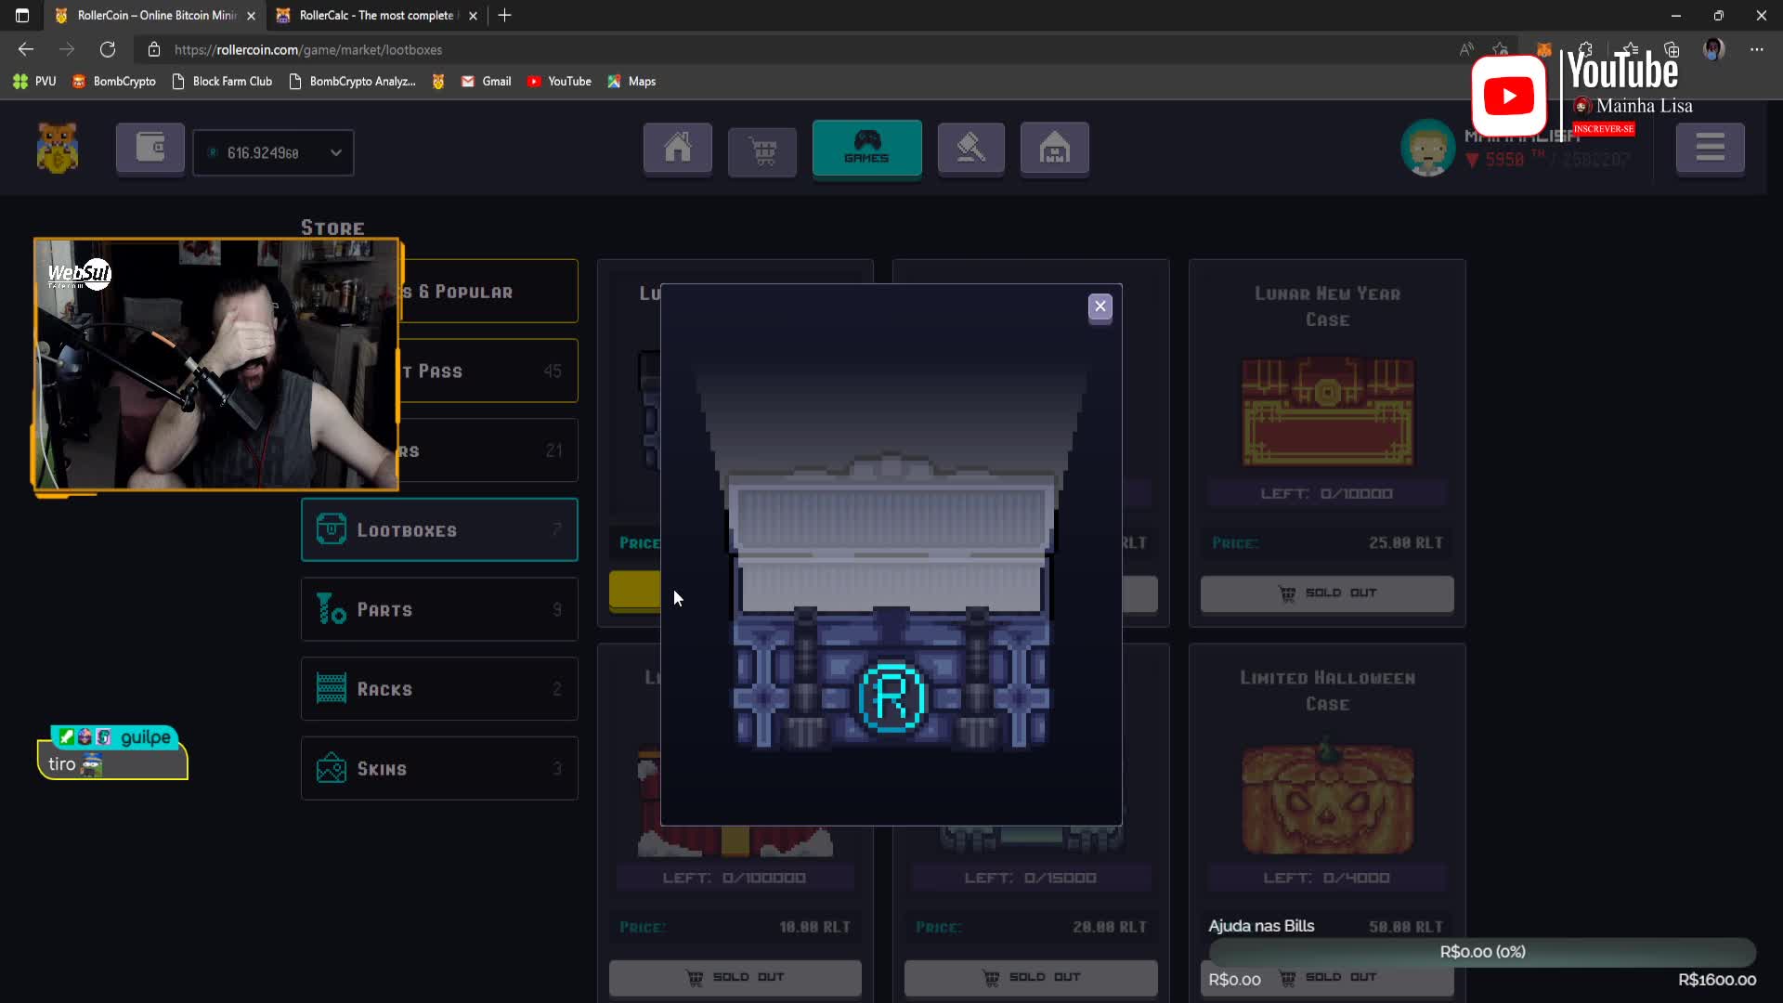The width and height of the screenshot is (1783, 1003).
Task: Open the mining room house icon
Action: point(1054,148)
